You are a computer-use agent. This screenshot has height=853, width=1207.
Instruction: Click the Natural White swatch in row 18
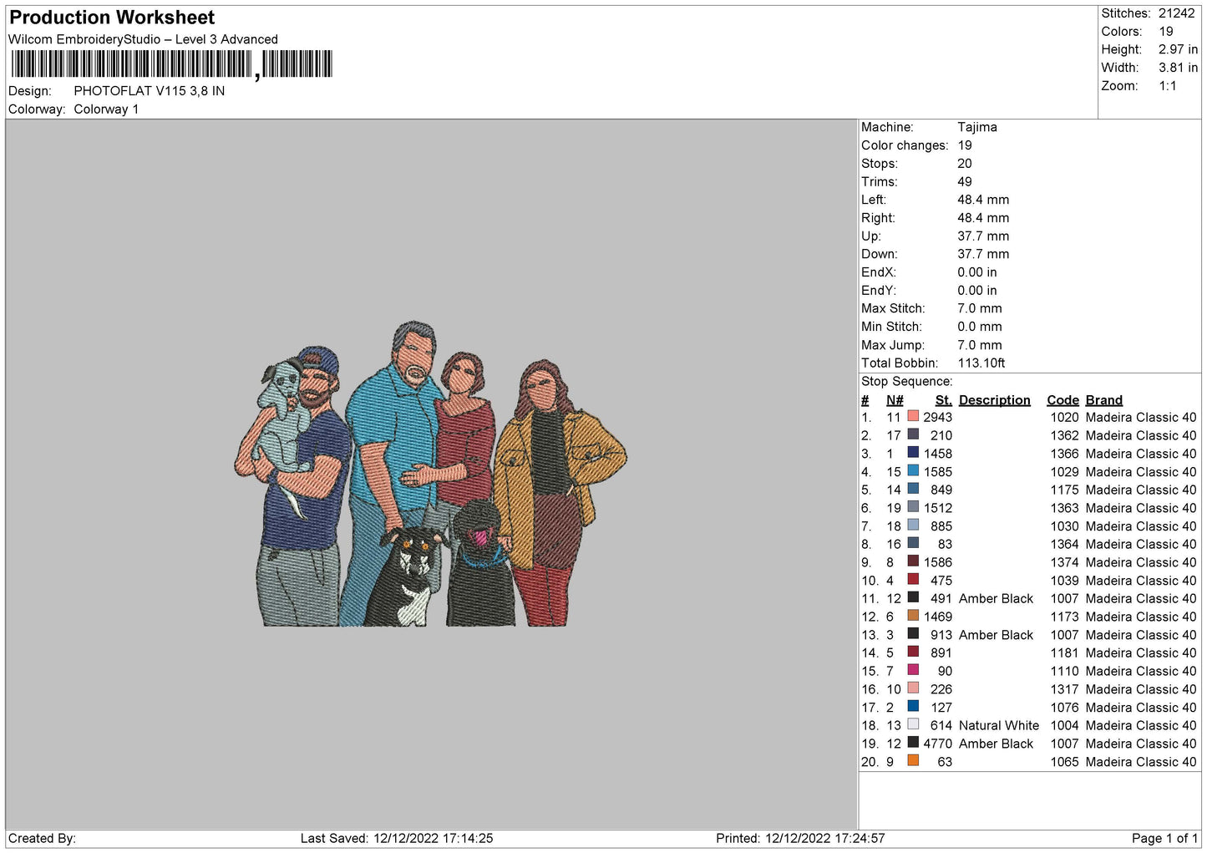(x=913, y=725)
